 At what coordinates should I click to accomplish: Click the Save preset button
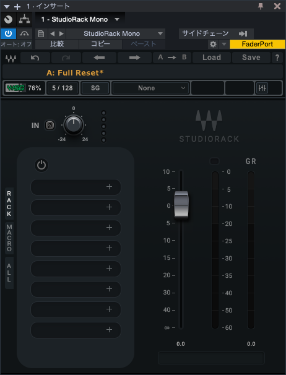click(x=251, y=58)
